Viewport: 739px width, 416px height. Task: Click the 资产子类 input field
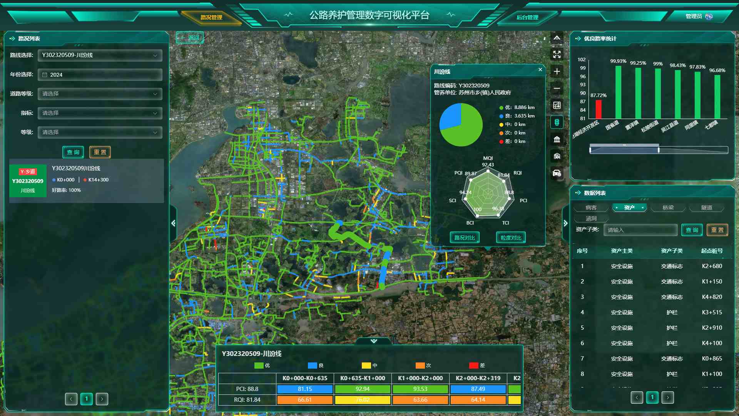640,230
